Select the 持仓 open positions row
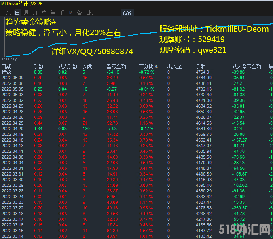Viewport: 273px width, 239px height. pos(6,72)
